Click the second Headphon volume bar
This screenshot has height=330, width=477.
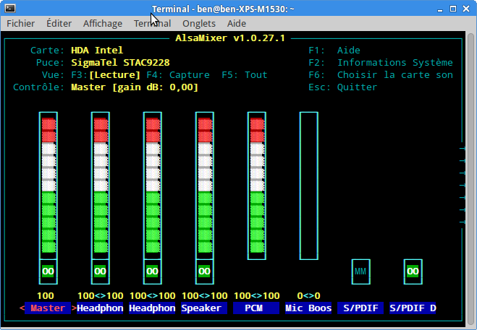coord(153,186)
